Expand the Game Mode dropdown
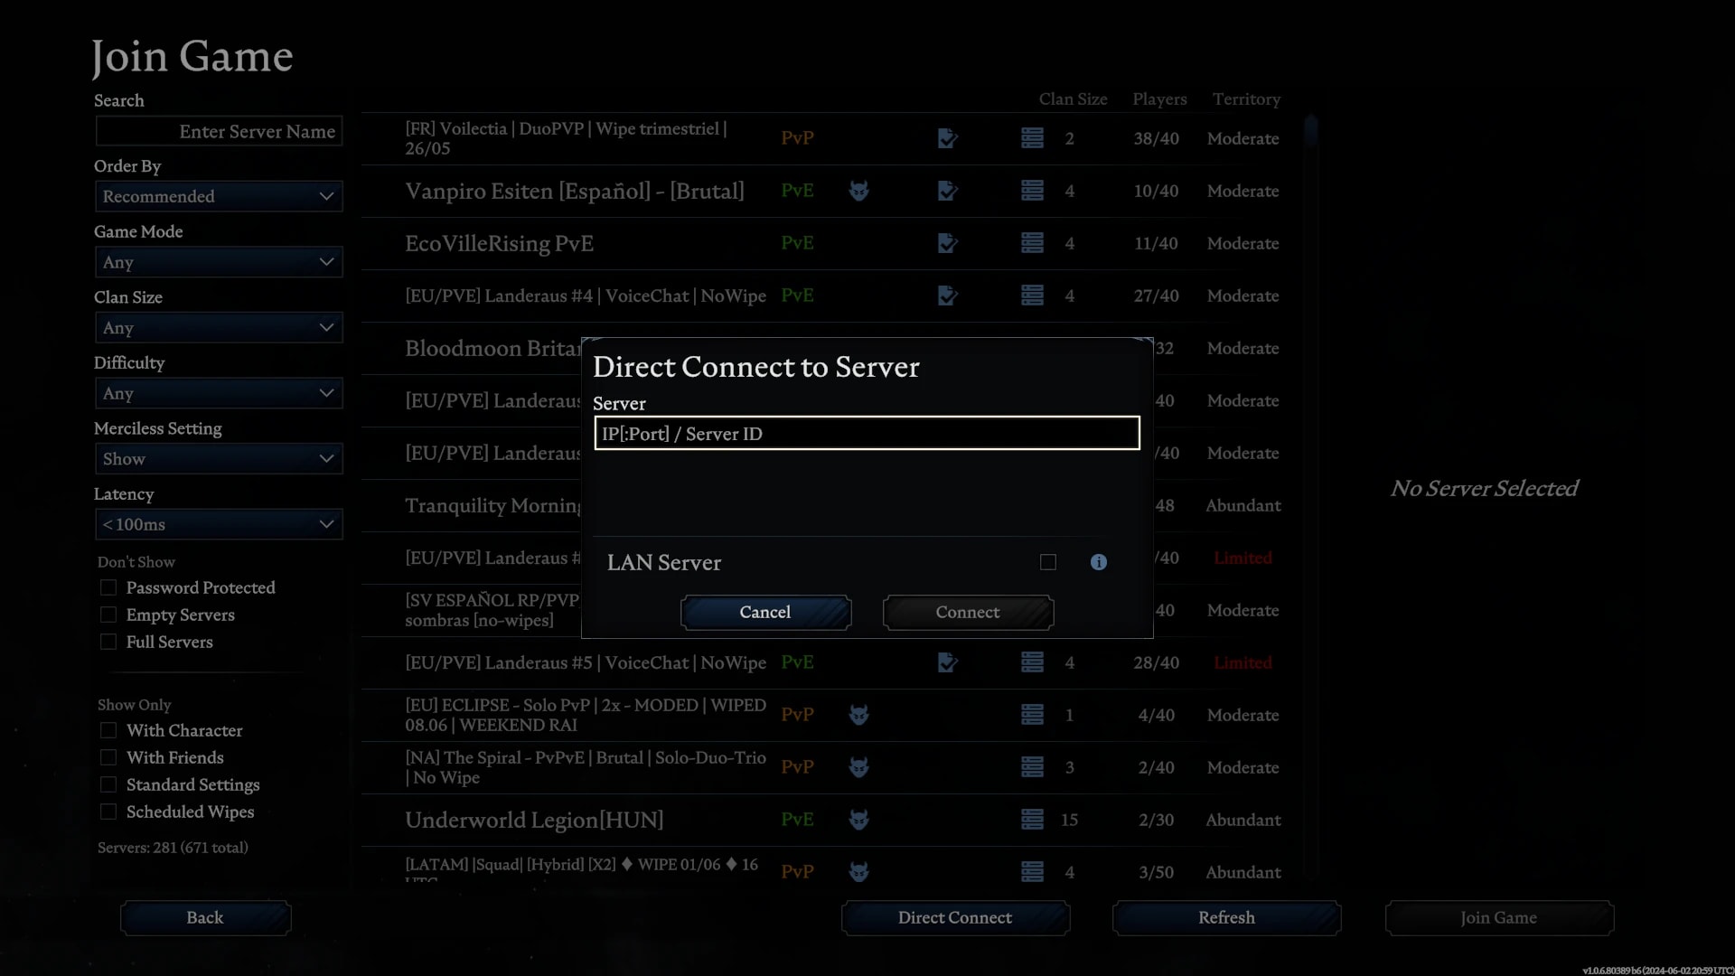 point(218,262)
